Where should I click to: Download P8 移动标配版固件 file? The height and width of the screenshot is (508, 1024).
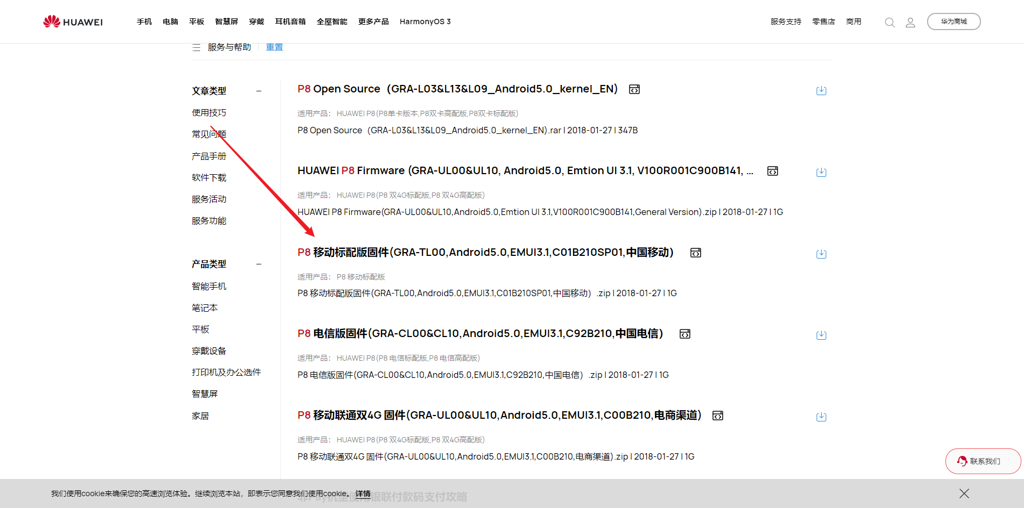(x=821, y=254)
